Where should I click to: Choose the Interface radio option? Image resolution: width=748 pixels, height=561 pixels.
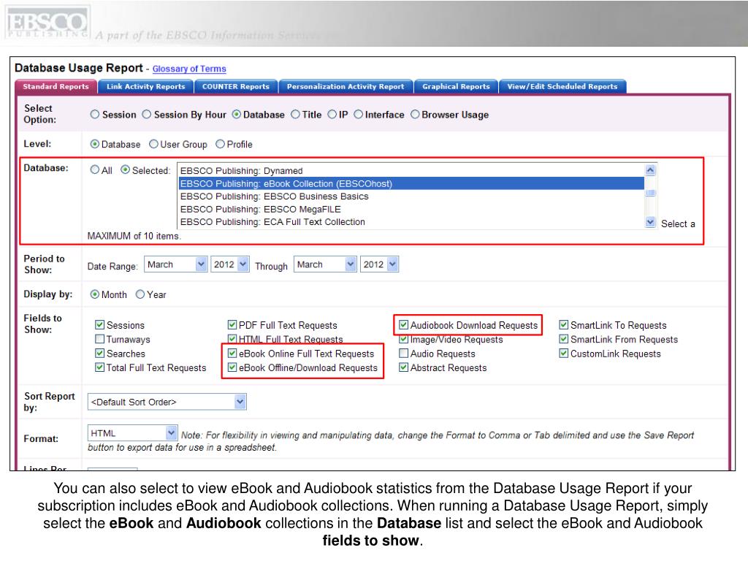point(358,115)
